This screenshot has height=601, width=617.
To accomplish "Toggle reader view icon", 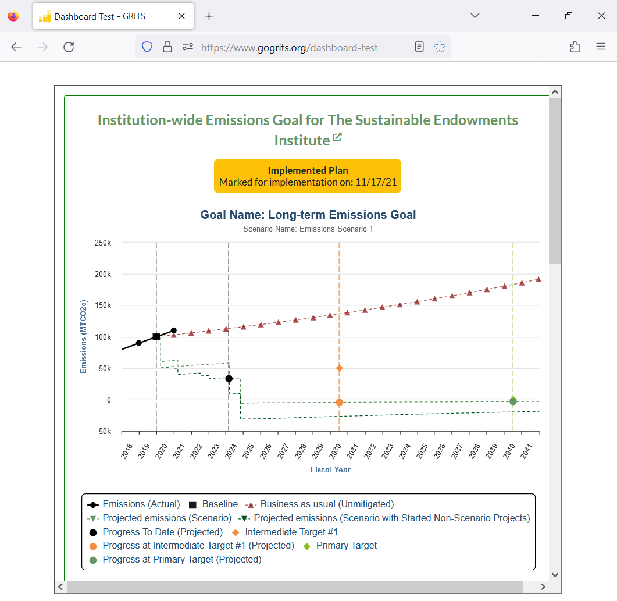I will (x=419, y=47).
